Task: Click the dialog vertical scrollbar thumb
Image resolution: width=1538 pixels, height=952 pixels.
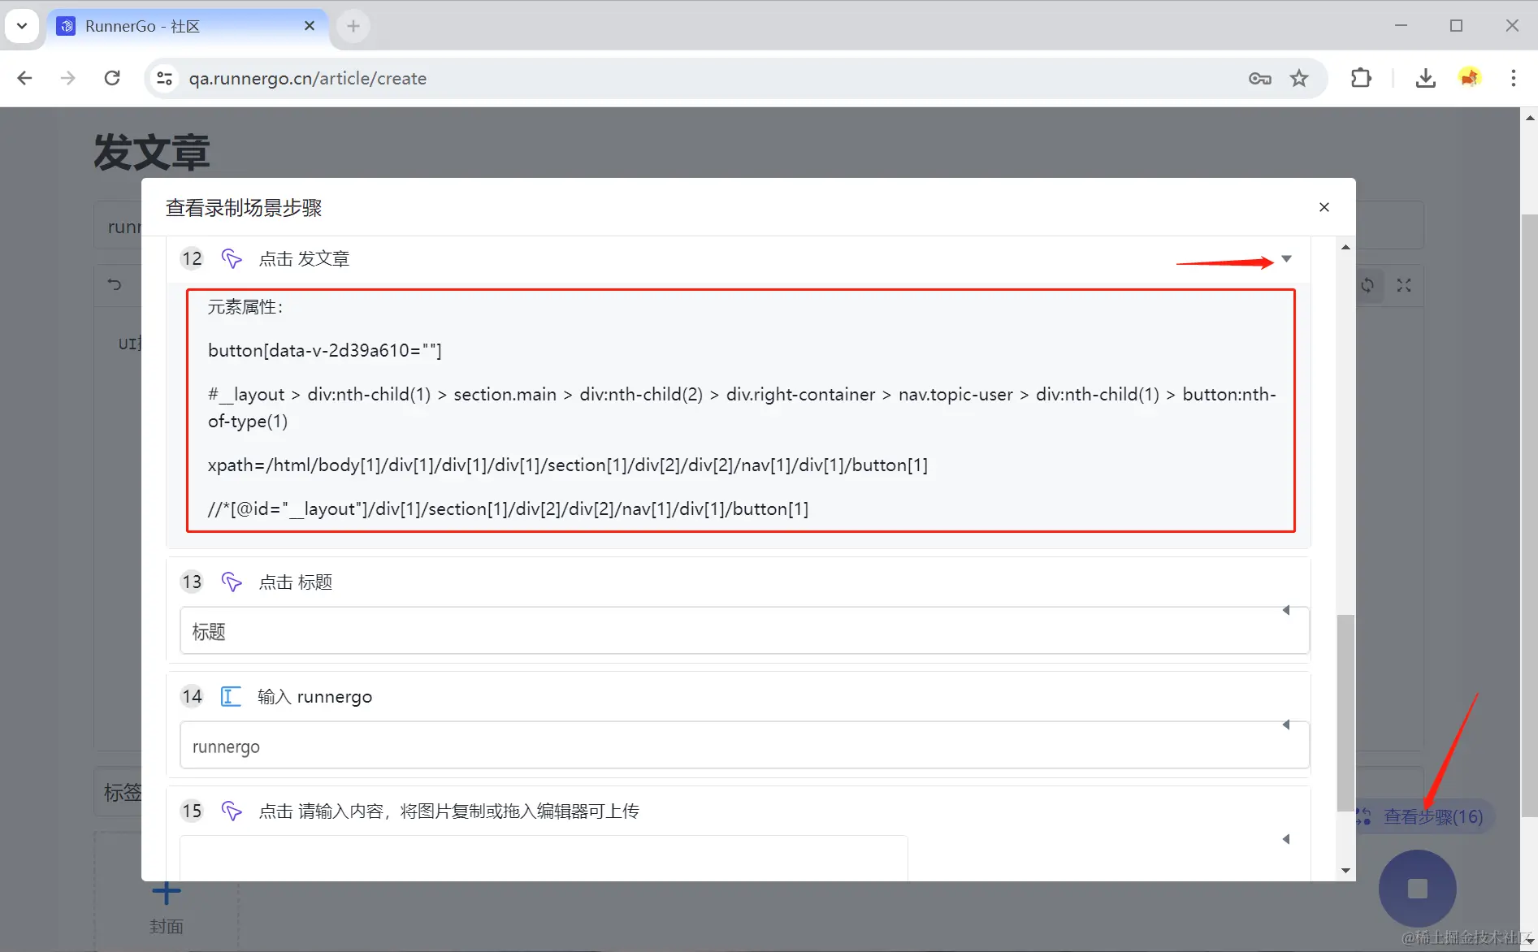Action: coord(1346,713)
